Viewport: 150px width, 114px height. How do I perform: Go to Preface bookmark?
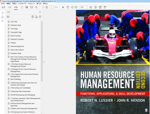pos(13,43)
